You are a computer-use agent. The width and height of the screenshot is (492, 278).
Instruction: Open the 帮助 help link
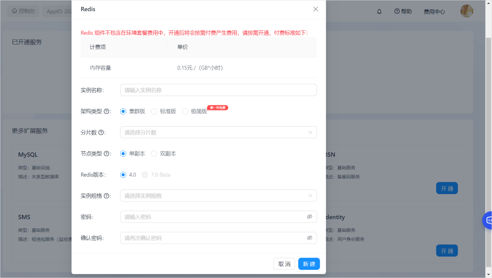[x=403, y=11]
